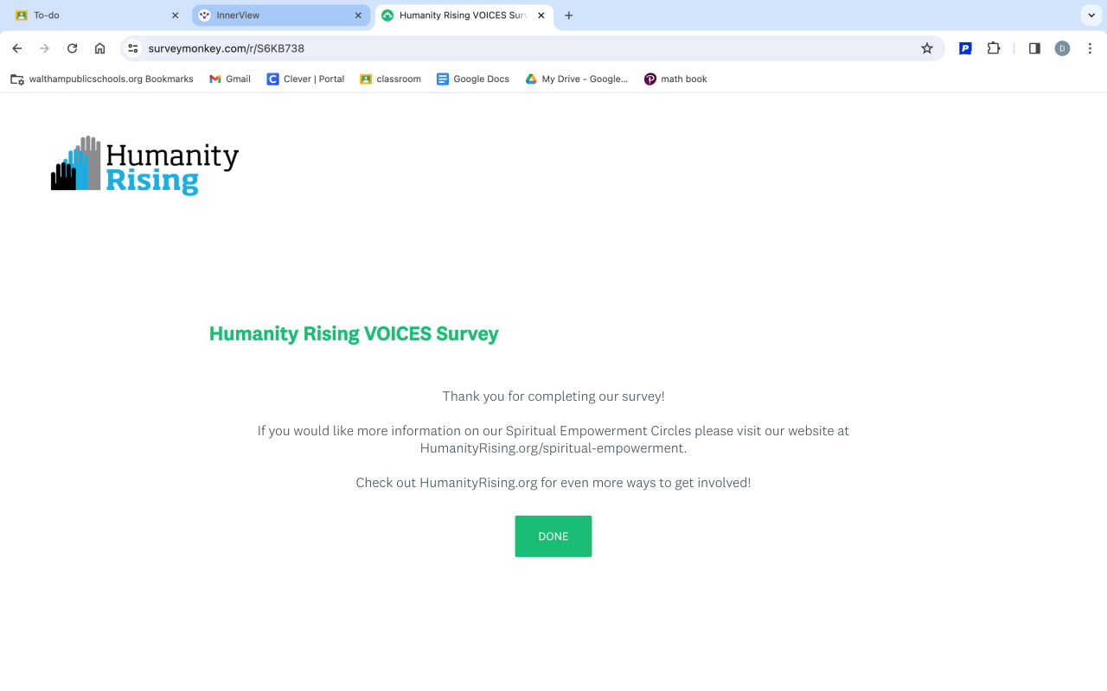Expand the tab search dropdown arrow
Viewport: 1107px width, 691px height.
pyautogui.click(x=1091, y=16)
